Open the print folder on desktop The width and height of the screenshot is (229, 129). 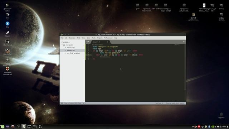(x=137, y=6)
